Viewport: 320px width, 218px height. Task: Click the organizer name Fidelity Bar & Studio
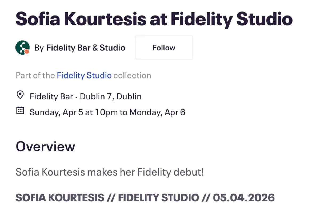click(86, 48)
